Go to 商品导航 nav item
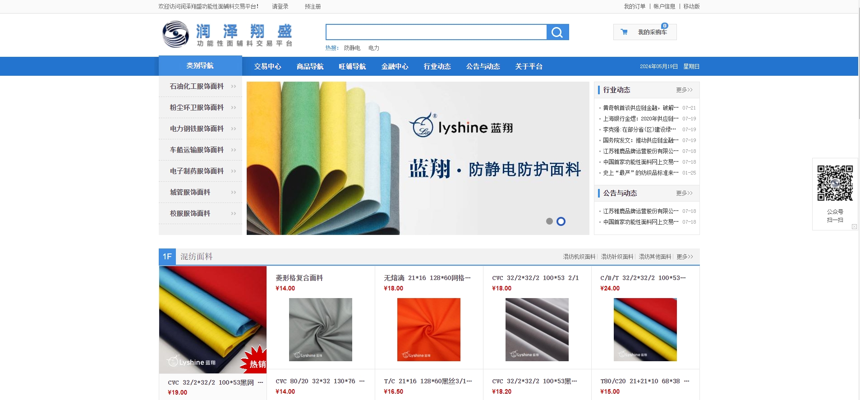 pos(310,66)
